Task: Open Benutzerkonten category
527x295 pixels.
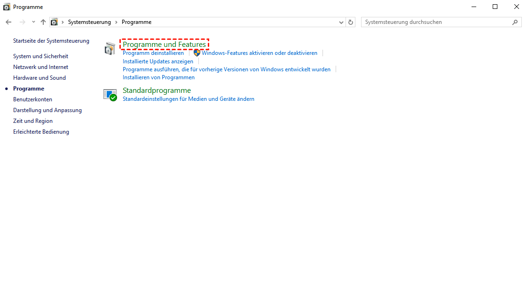Action: 32,99
